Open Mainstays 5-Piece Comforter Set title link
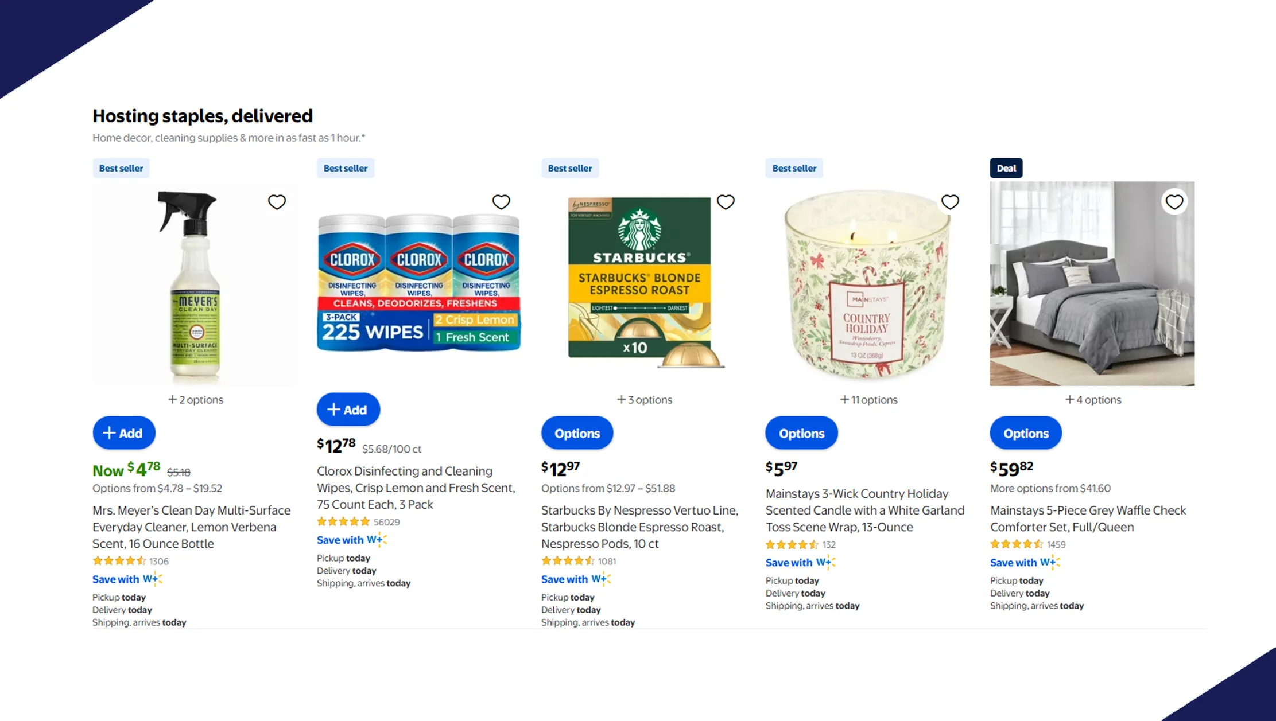 point(1088,519)
